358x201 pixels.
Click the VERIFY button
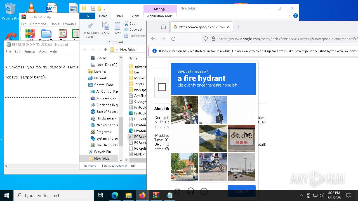click(x=242, y=191)
